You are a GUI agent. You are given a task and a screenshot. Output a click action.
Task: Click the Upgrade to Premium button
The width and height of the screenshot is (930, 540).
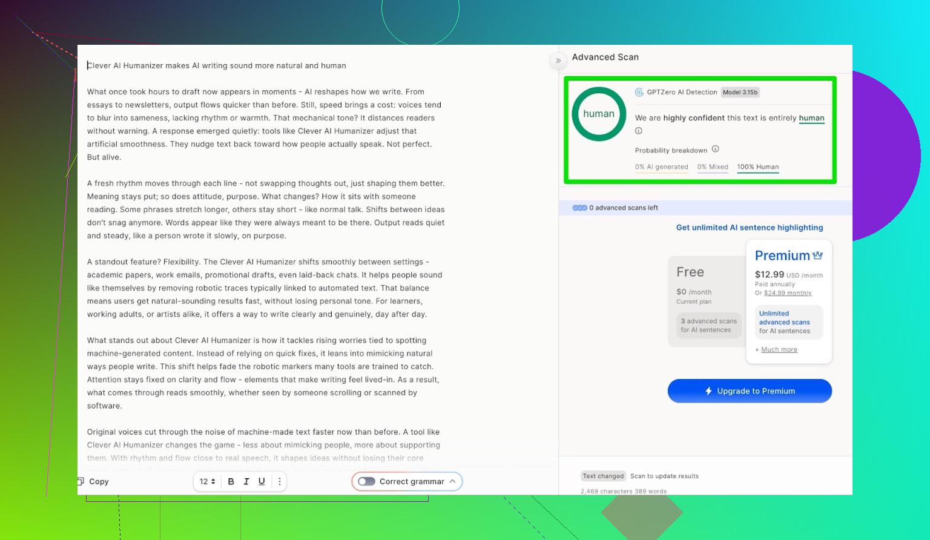[x=750, y=391]
